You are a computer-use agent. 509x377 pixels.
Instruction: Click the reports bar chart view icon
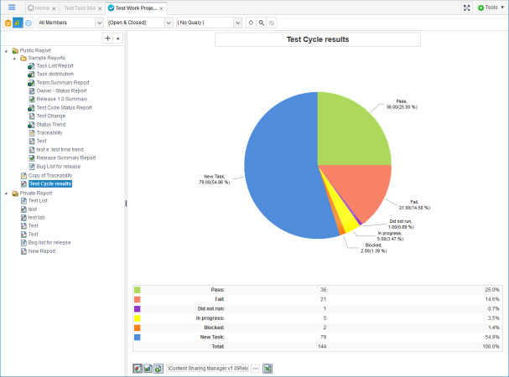point(18,23)
